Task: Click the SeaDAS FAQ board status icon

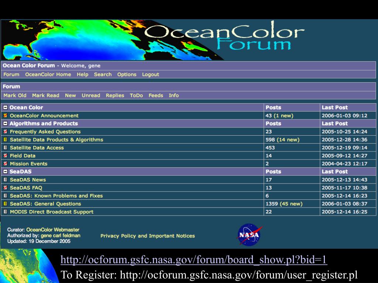Action: [x=5, y=188]
